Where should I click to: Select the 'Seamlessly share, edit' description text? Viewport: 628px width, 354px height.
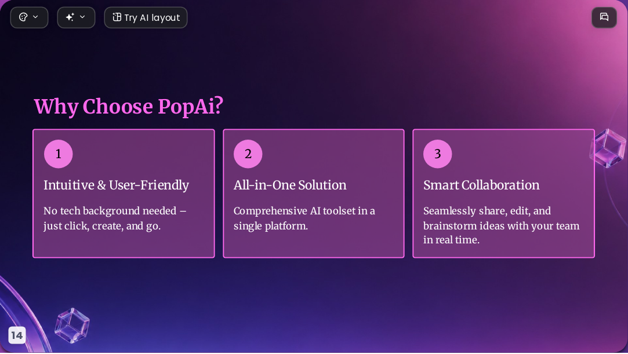(x=502, y=225)
